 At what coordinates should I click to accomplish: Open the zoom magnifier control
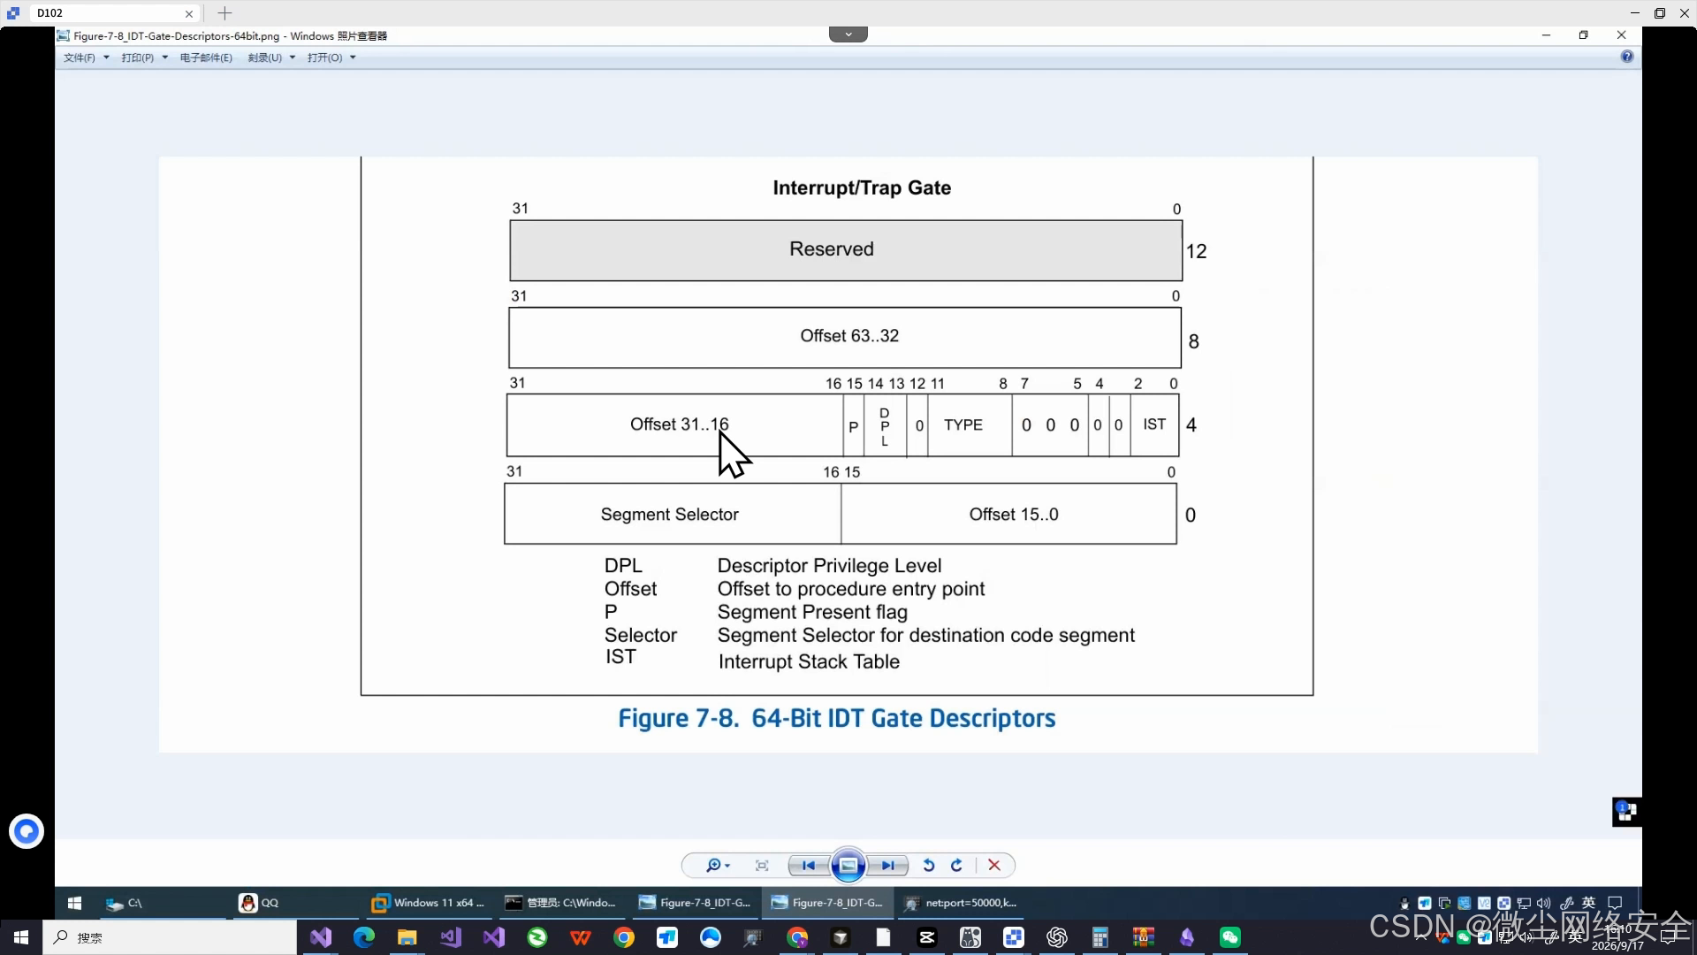click(712, 866)
